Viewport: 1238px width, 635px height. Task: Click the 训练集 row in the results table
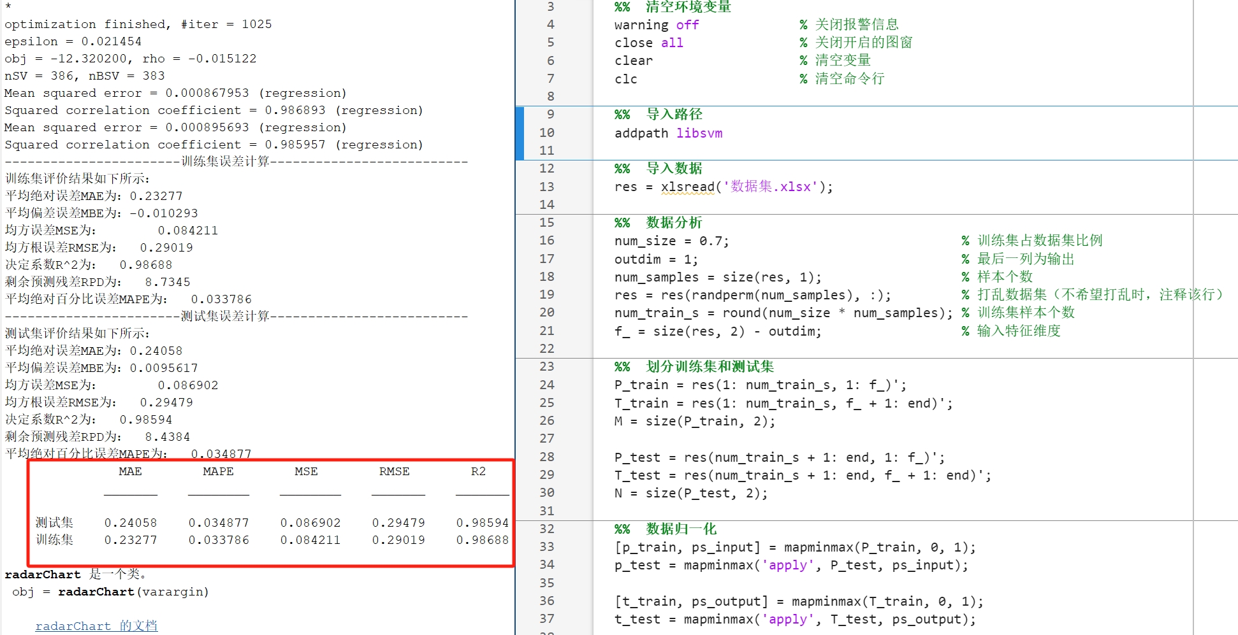tap(54, 539)
